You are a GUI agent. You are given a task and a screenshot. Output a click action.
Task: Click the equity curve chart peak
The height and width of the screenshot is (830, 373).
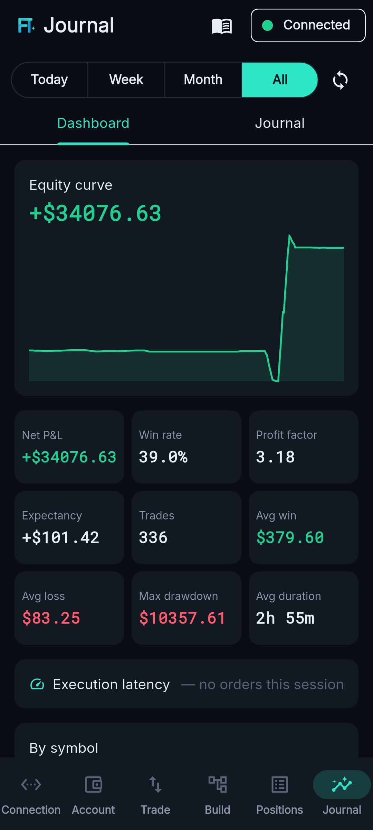pyautogui.click(x=289, y=235)
